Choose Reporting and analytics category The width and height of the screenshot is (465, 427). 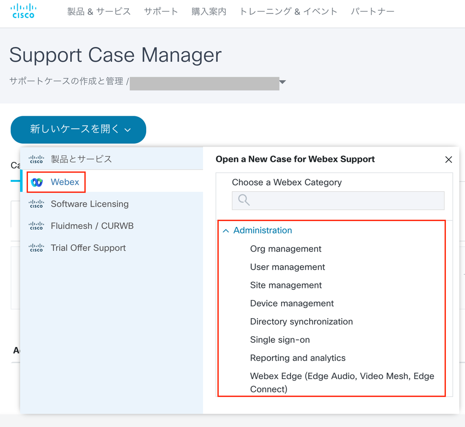pyautogui.click(x=298, y=358)
